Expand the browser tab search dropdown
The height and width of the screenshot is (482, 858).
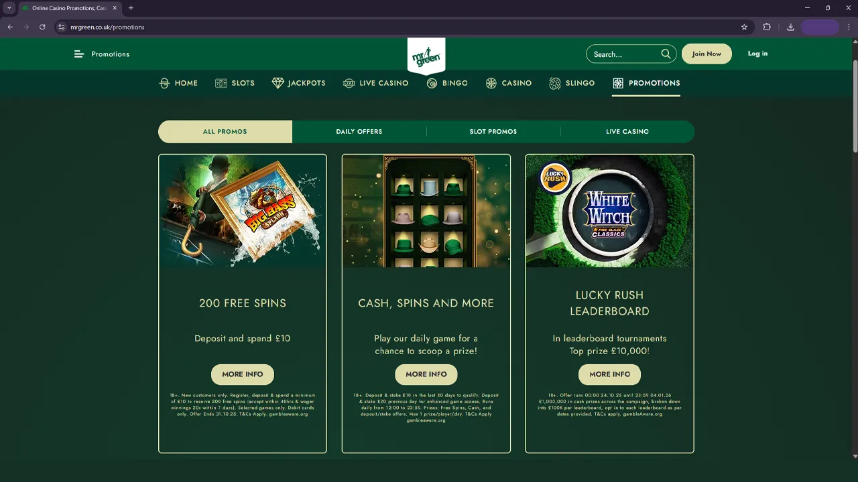9,8
